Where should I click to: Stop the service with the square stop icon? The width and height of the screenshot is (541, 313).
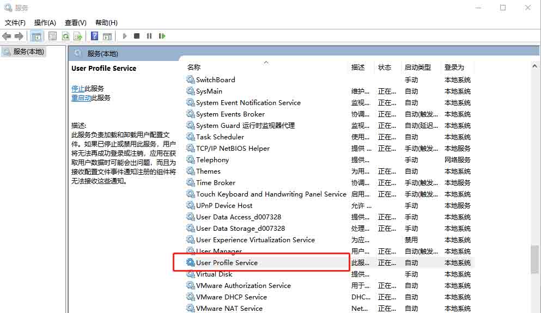(137, 36)
